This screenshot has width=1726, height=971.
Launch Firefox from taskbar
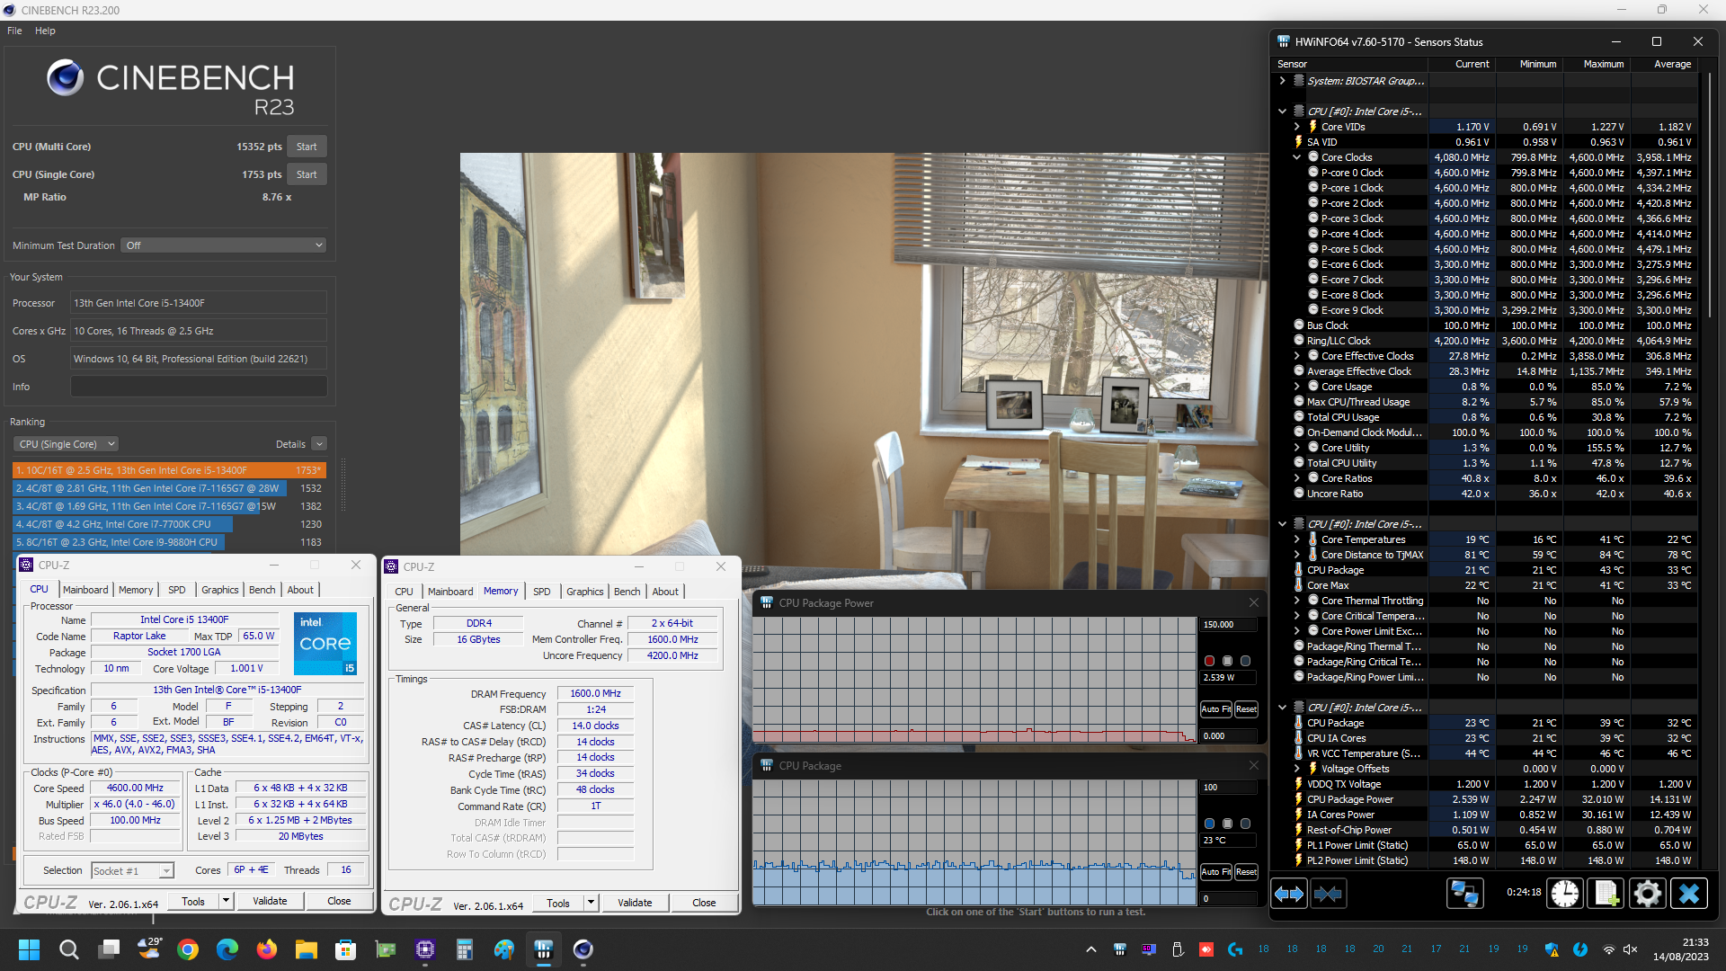[267, 949]
